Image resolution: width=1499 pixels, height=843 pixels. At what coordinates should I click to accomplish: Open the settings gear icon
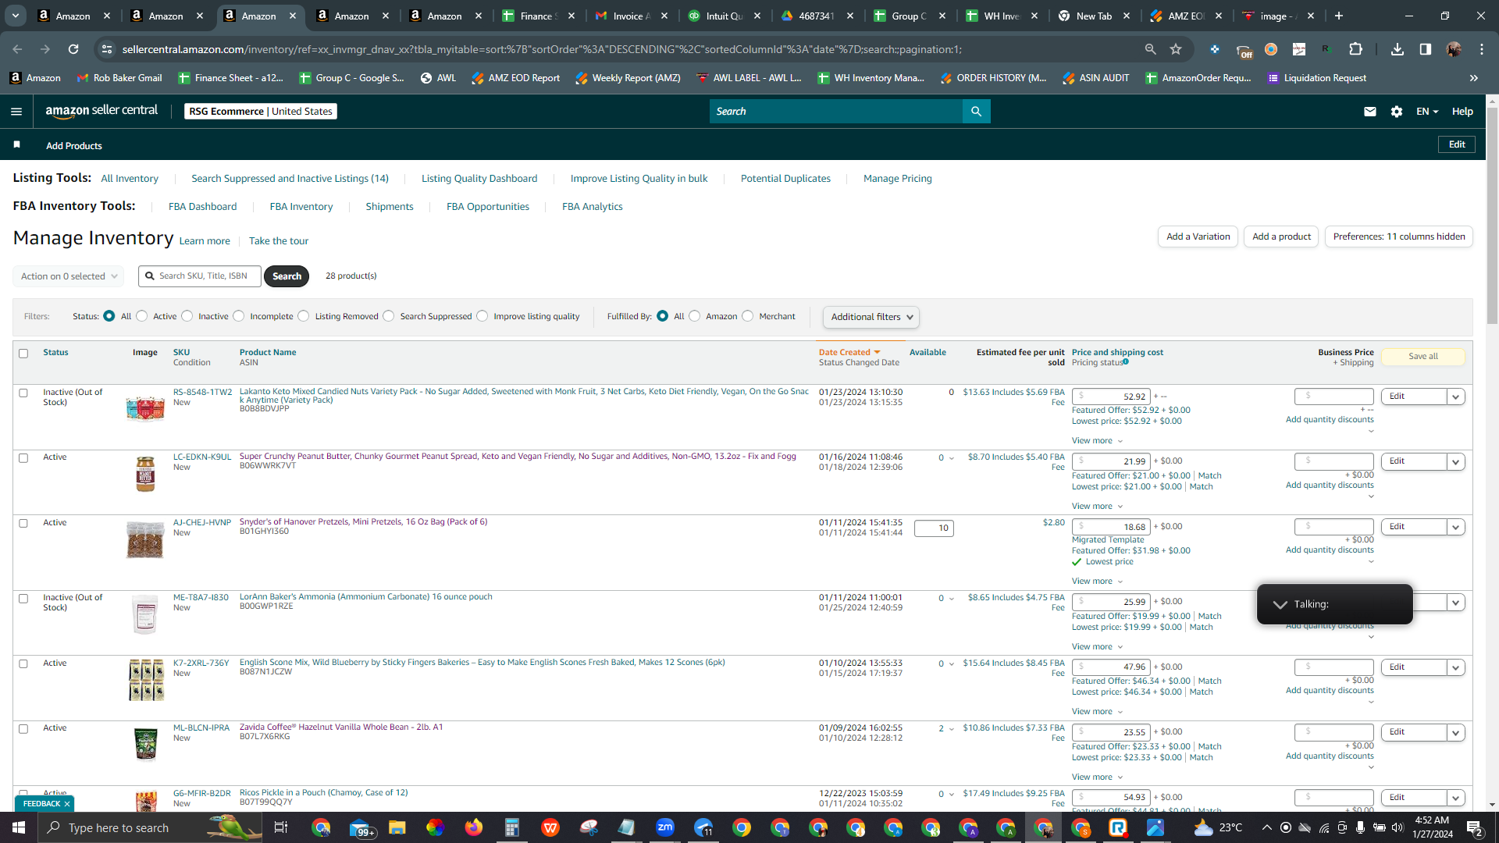[1397, 112]
